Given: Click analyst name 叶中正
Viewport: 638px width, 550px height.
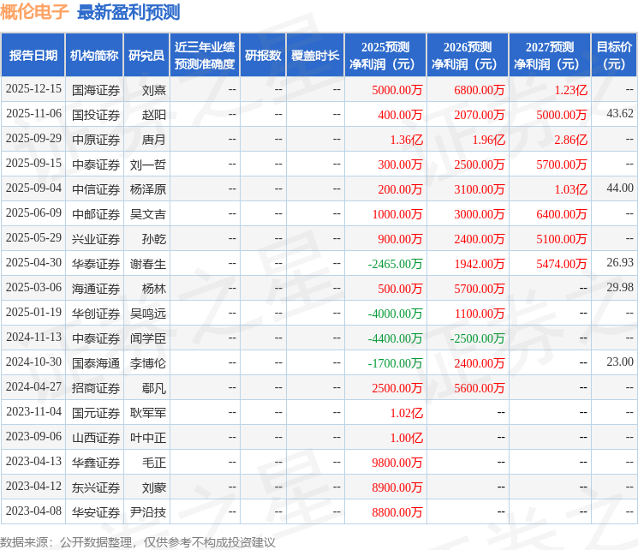Looking at the screenshot, I should pyautogui.click(x=147, y=438).
